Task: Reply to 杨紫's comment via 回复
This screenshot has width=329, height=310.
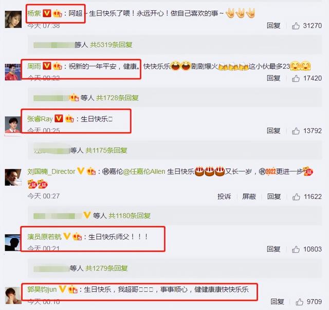Action: [x=273, y=26]
